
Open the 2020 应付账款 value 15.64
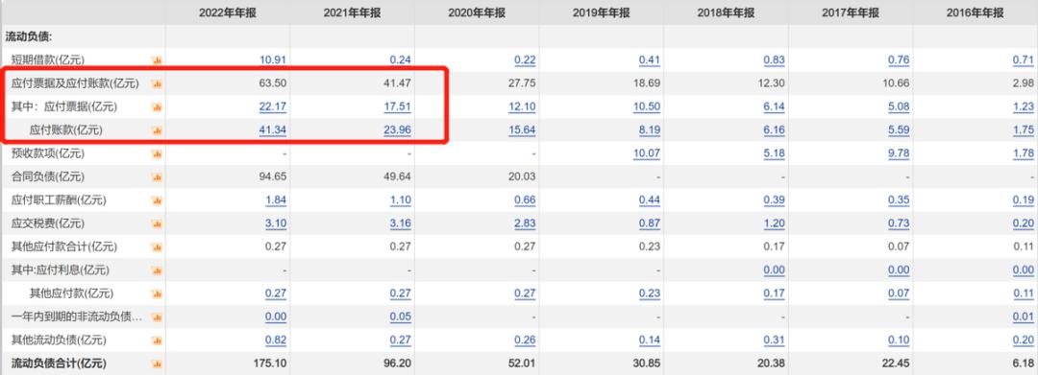tap(522, 130)
